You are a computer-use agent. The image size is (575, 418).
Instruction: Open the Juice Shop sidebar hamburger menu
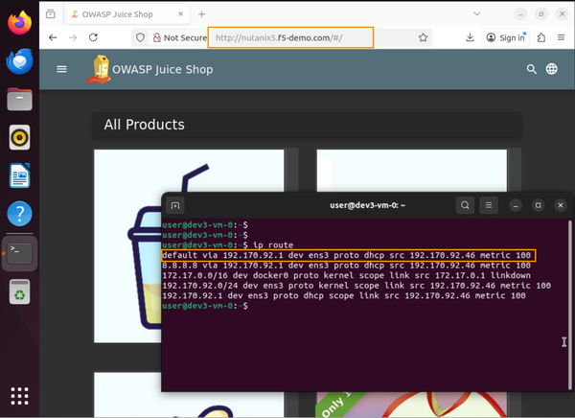pos(62,69)
